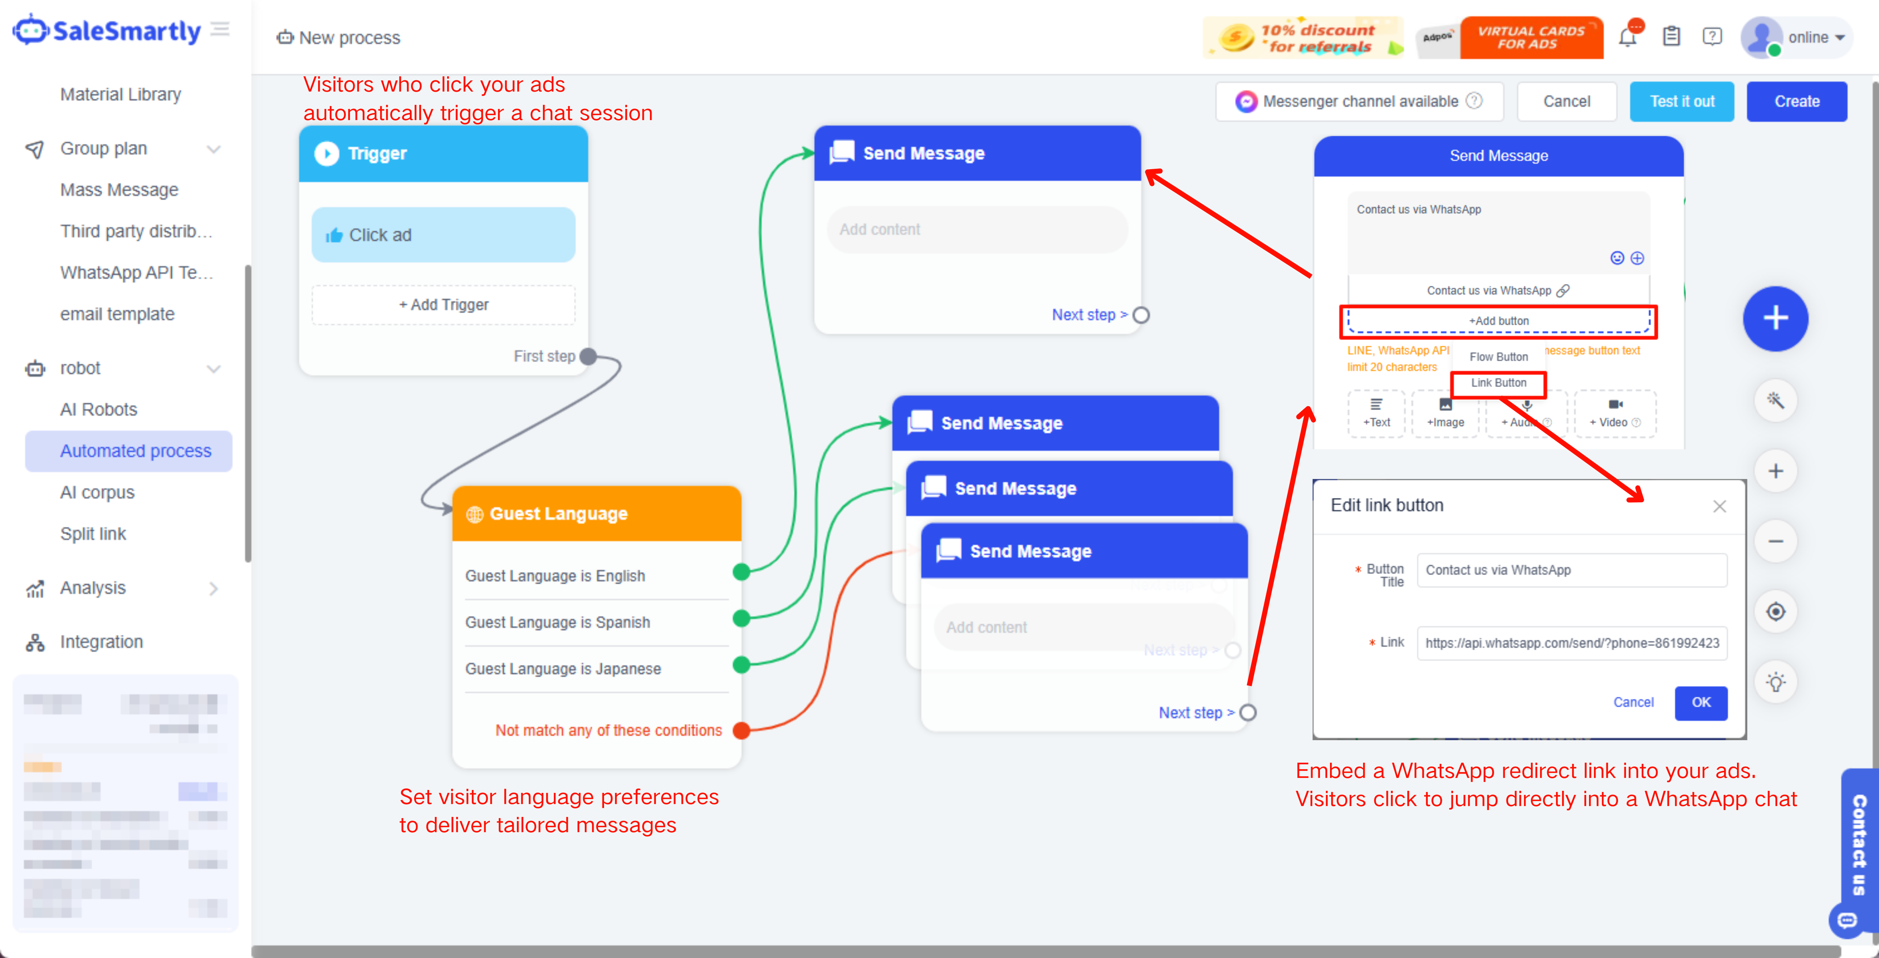
Task: Select Split link in sidebar
Action: (93, 534)
